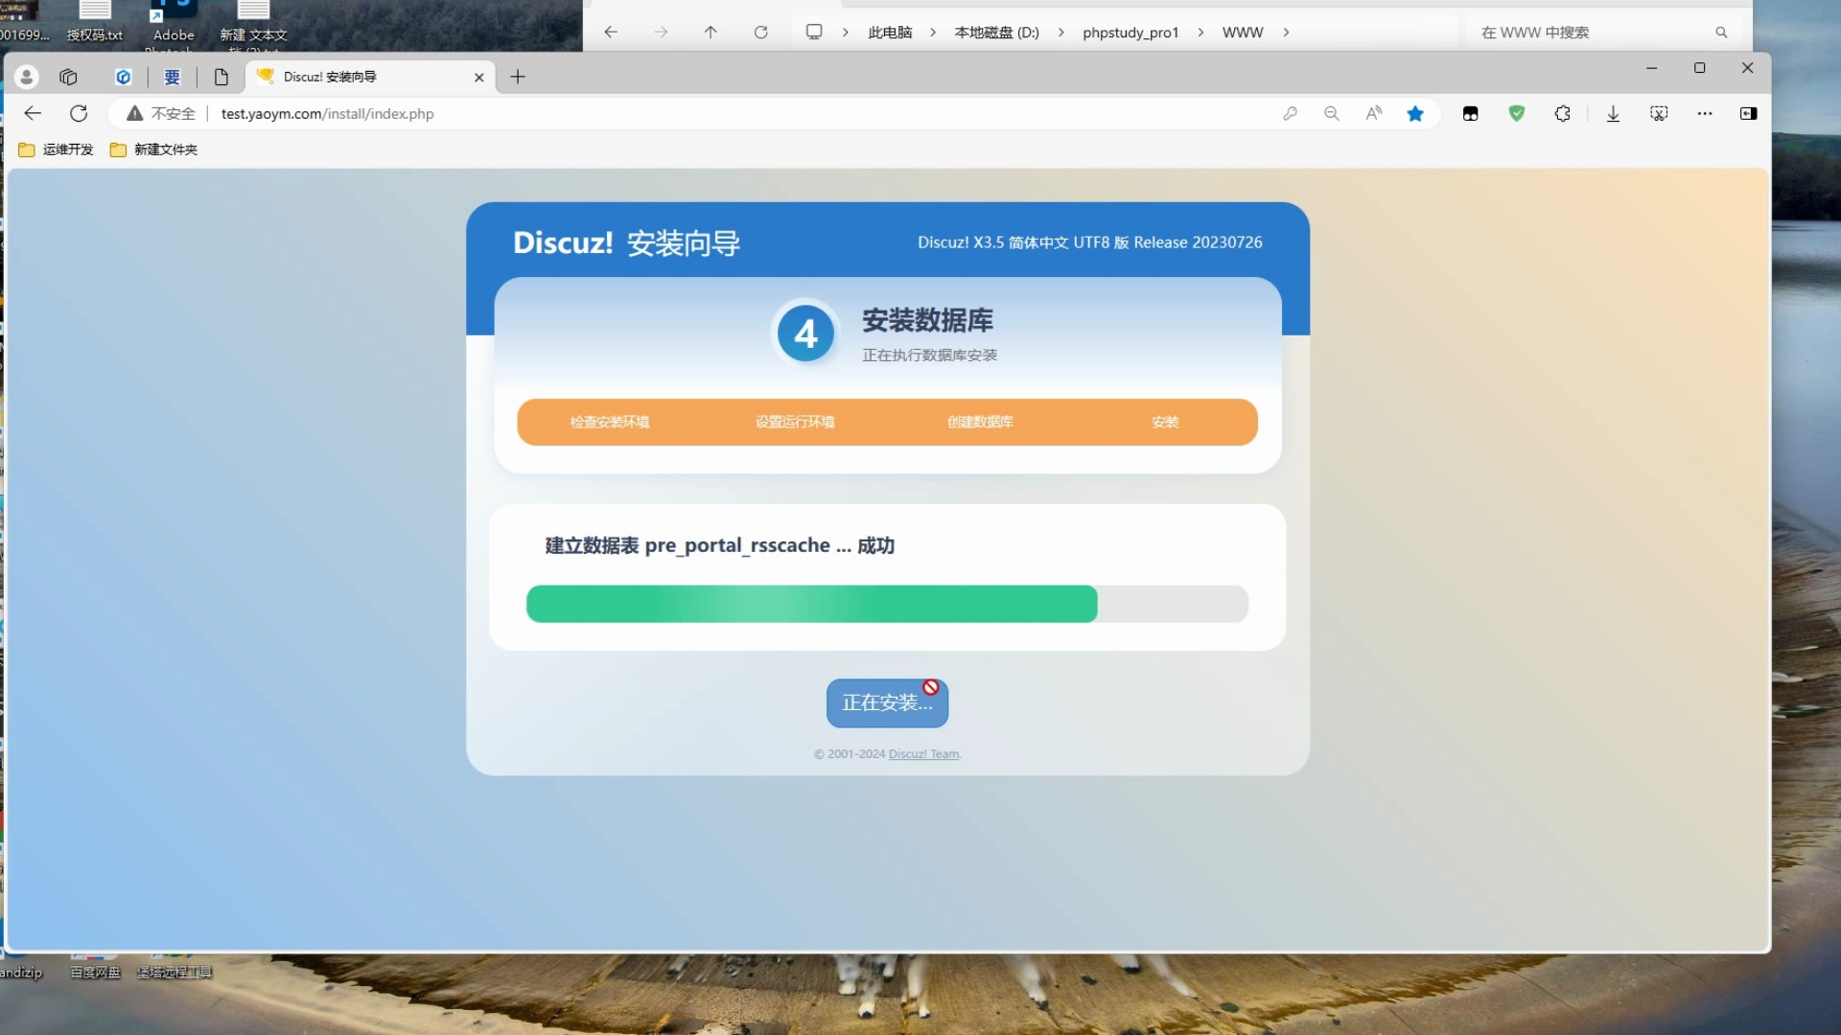Image resolution: width=1841 pixels, height=1035 pixels.
Task: Focus the test.yaoym.com address bar
Action: point(327,113)
